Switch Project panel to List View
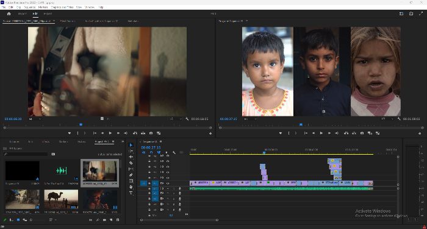This screenshot has height=229, width=427. tap(12, 220)
